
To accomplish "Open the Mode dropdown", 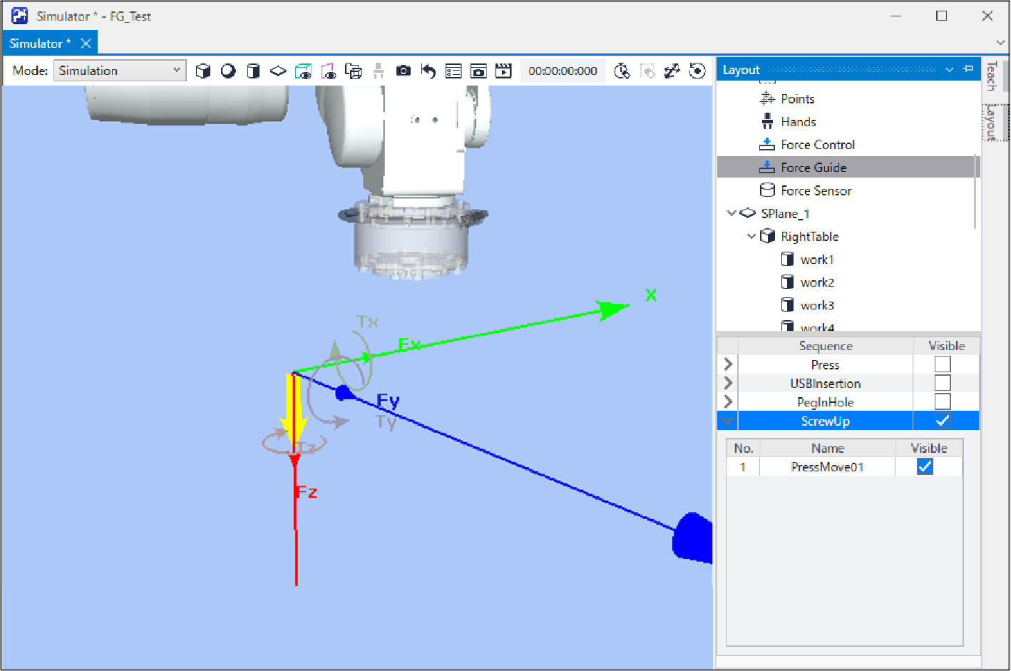I will pyautogui.click(x=119, y=71).
